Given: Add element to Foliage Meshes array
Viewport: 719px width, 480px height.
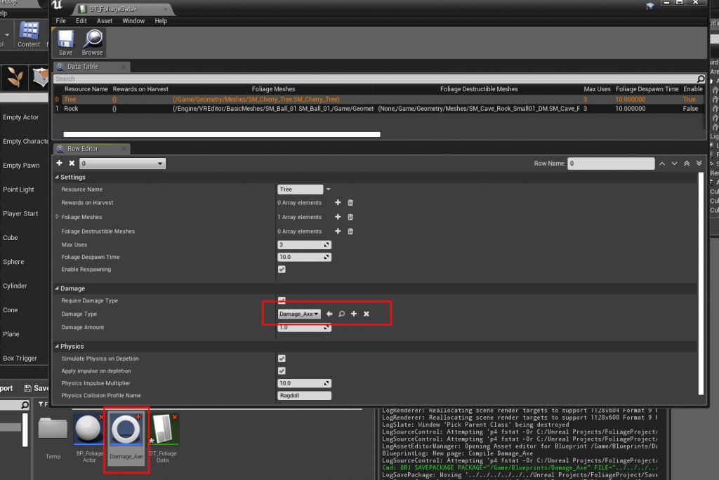Looking at the screenshot, I should 338,217.
